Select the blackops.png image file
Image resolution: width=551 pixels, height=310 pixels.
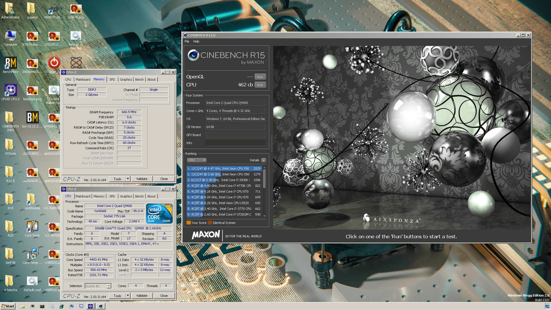point(32,92)
